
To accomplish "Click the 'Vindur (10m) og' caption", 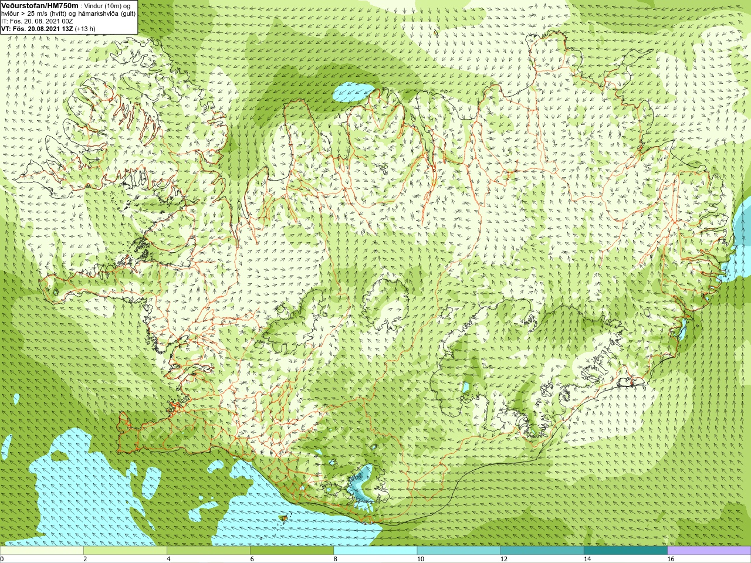I will tap(107, 6).
